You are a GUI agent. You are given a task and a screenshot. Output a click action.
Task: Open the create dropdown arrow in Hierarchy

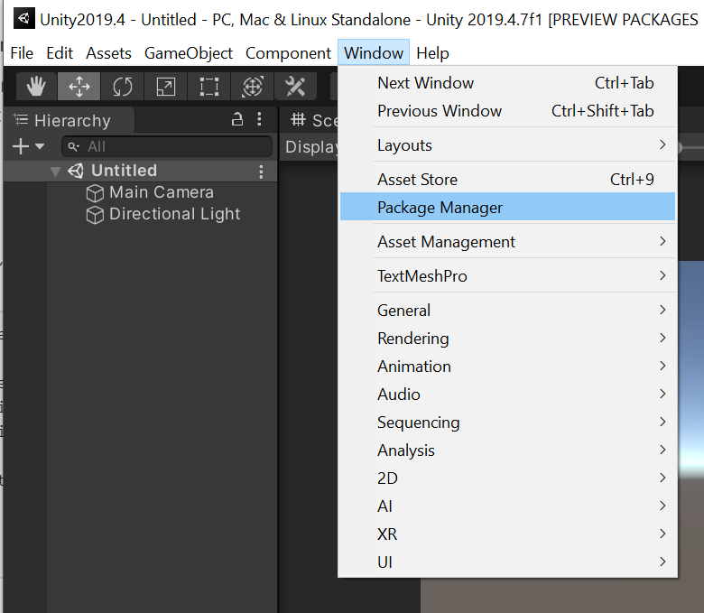tap(40, 146)
